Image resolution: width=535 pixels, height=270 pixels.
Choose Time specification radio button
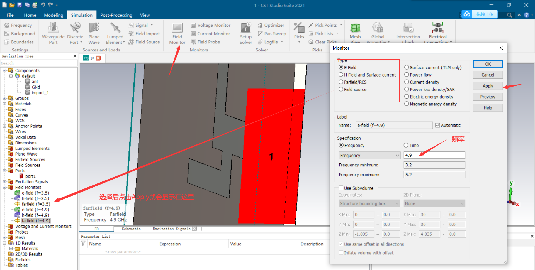click(x=411, y=145)
